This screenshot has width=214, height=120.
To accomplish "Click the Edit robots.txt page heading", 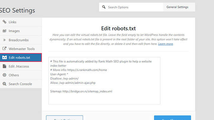I will pos(119,28).
